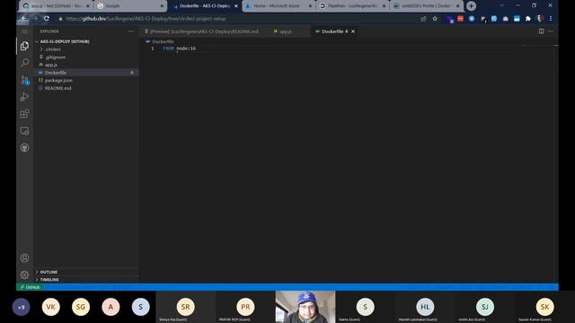
Task: Select participant avatar SG
Action: tap(81, 307)
